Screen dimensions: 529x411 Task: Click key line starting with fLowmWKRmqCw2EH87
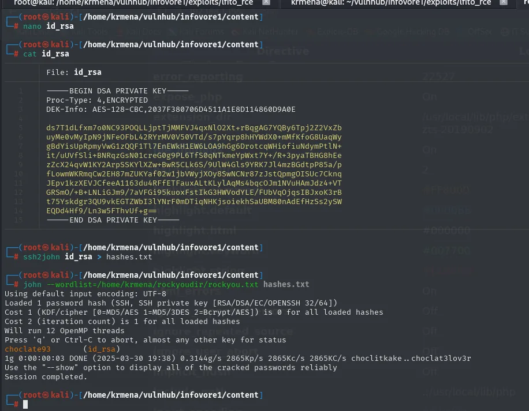[x=194, y=174]
